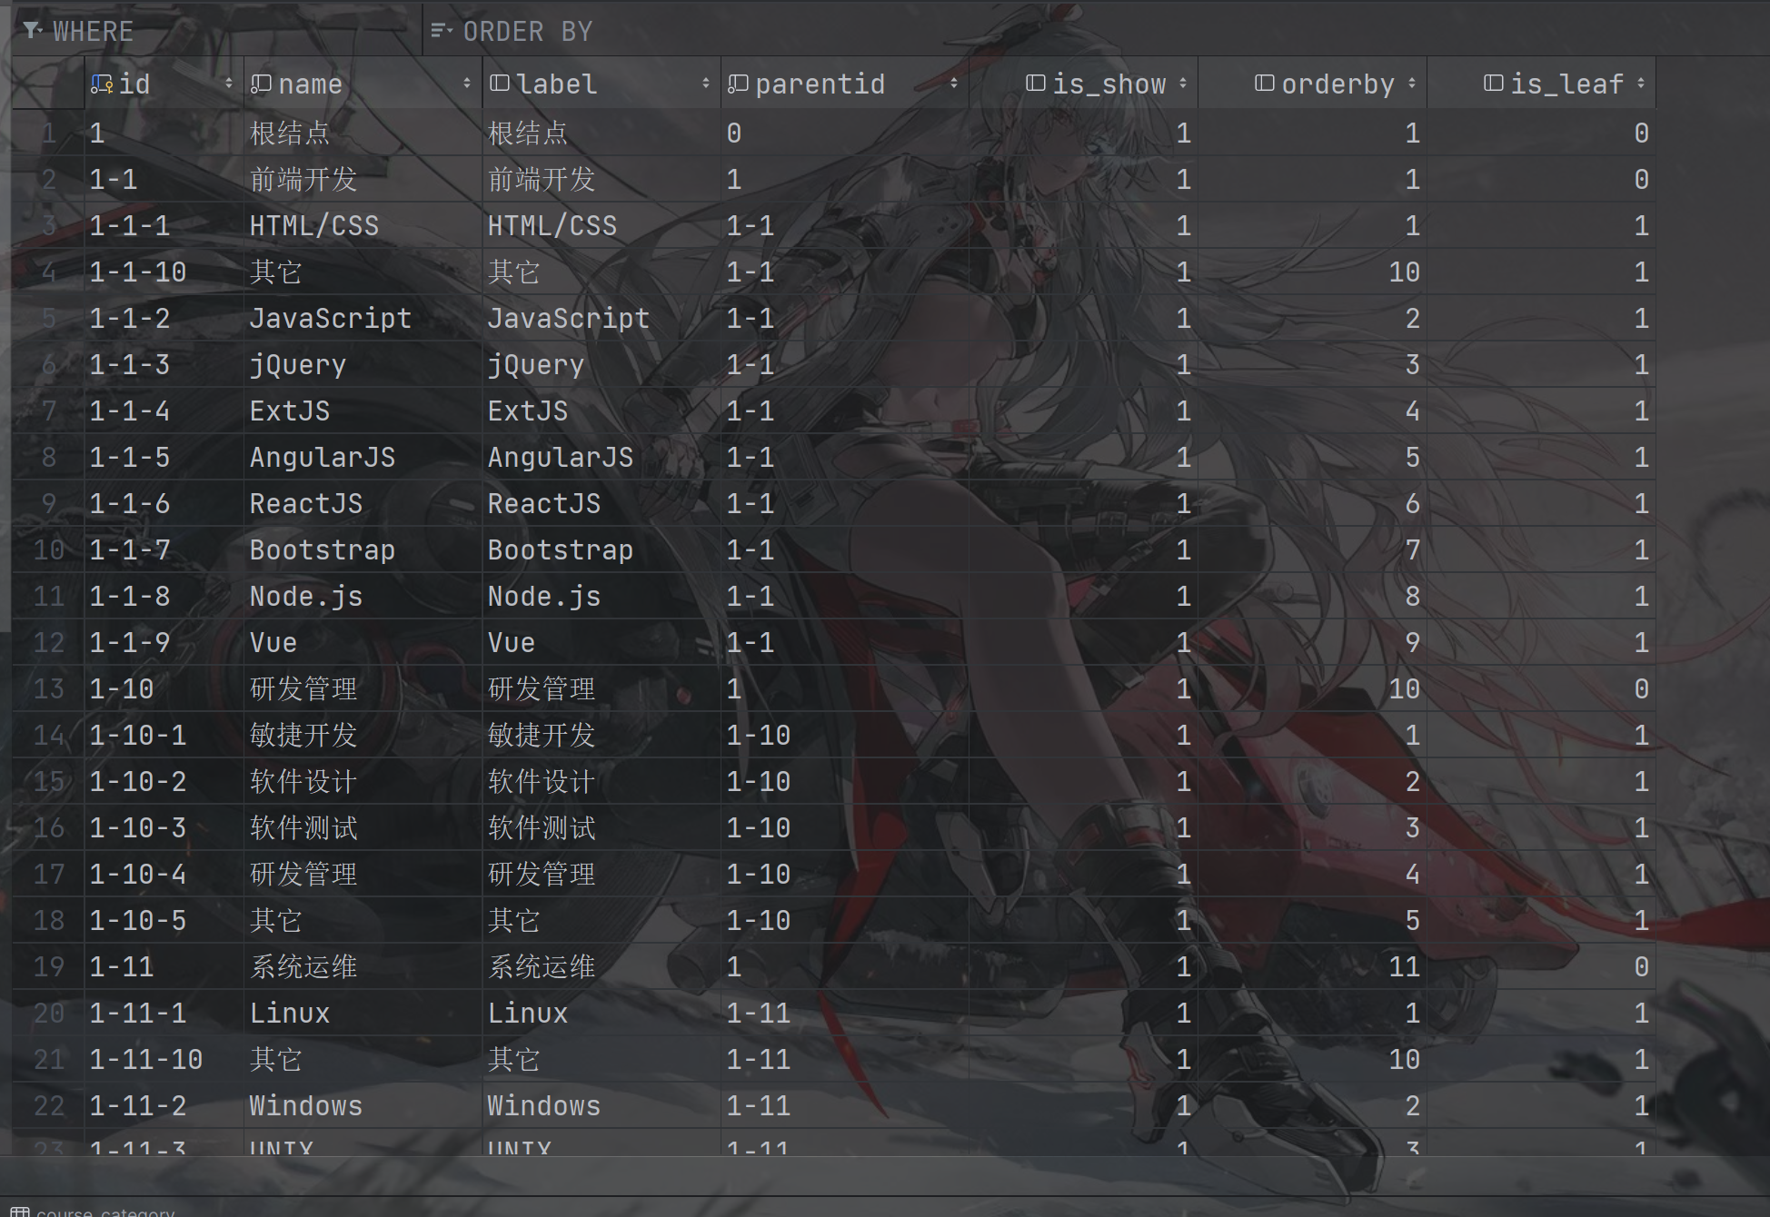
Task: Select the label column header
Action: [x=601, y=84]
